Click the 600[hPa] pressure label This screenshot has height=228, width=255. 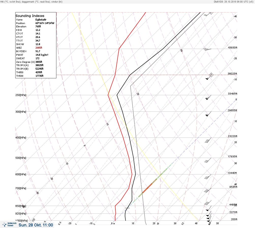click(21, 174)
